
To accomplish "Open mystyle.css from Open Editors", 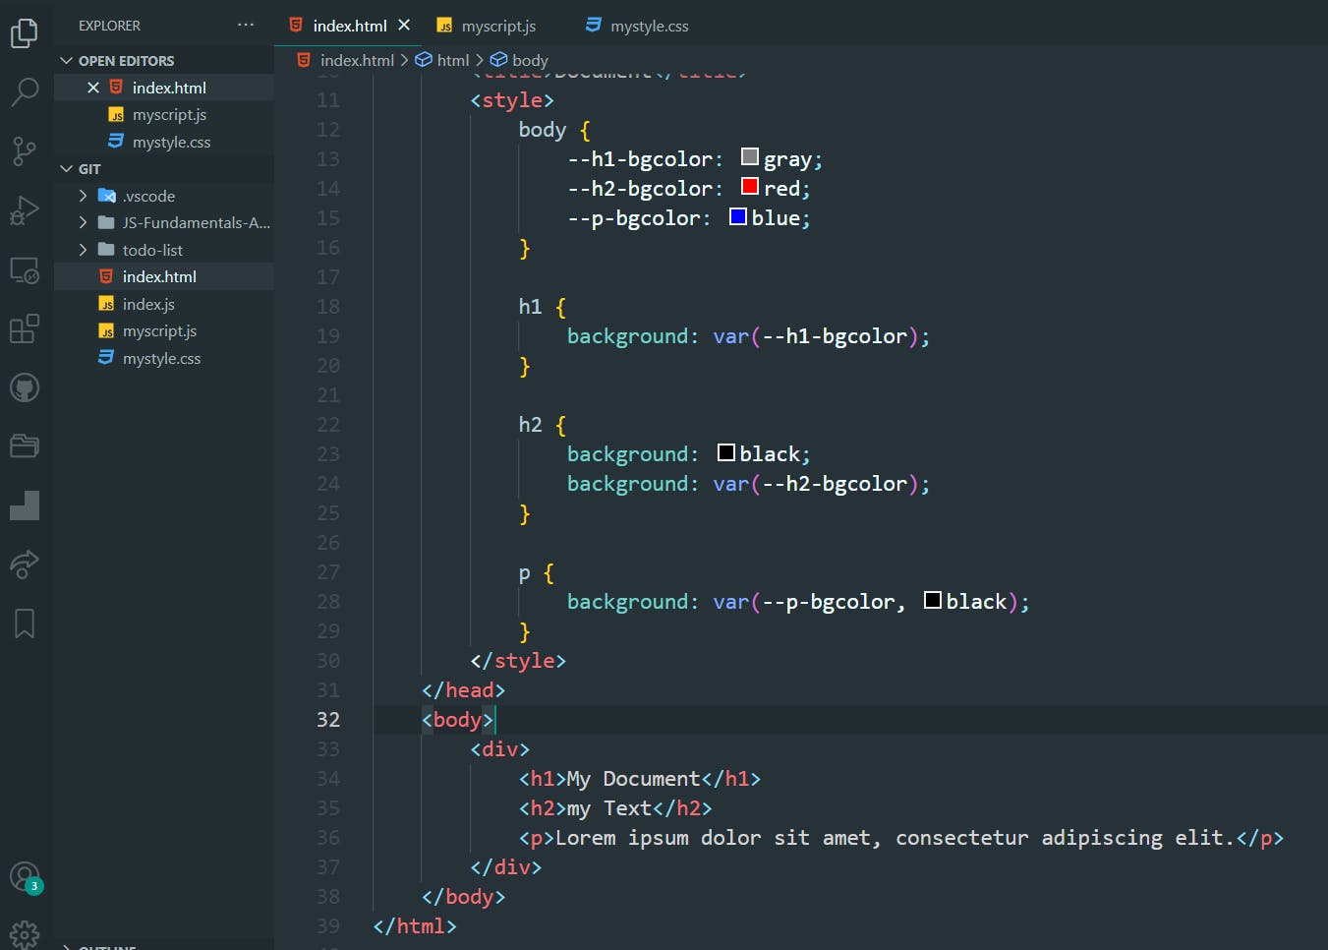I will (171, 142).
